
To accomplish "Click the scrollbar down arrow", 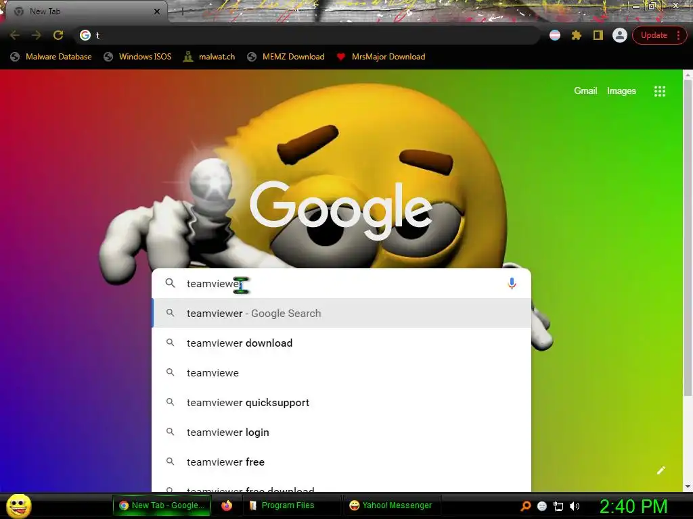I will tap(688, 487).
